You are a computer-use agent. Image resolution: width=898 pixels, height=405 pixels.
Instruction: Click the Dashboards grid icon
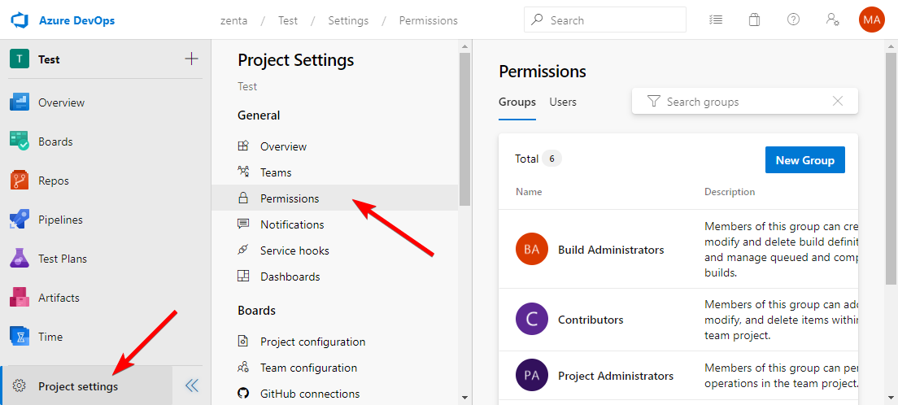coord(243,277)
